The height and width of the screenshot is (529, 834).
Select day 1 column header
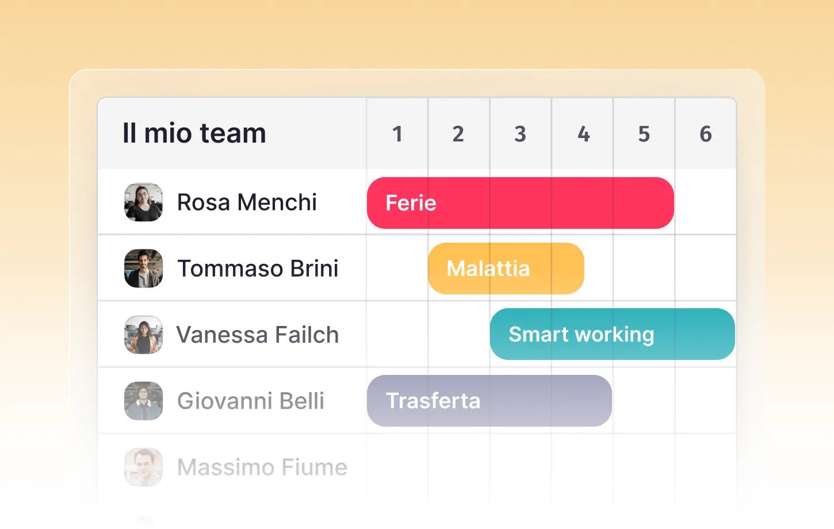coord(397,134)
